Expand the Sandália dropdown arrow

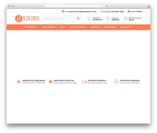pyautogui.click(x=100, y=27)
